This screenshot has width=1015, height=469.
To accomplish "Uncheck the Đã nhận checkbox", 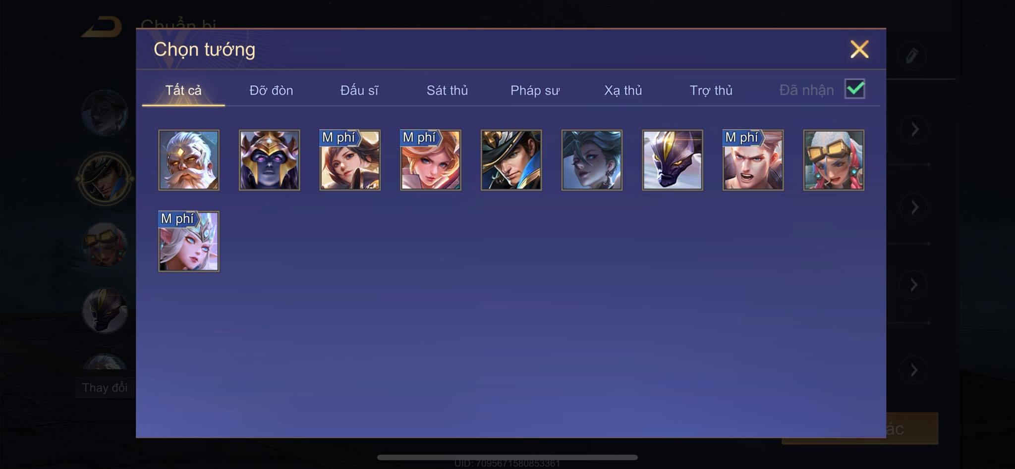I will (855, 89).
